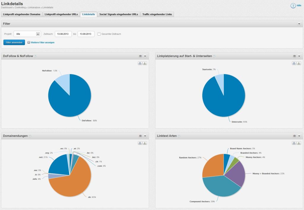Click 'Unterseite: 93%' chart label

point(239,122)
